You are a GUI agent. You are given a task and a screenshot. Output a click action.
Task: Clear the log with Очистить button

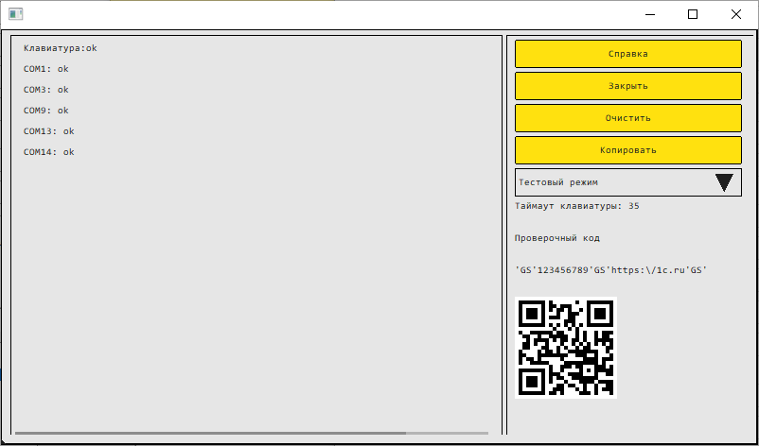click(627, 118)
